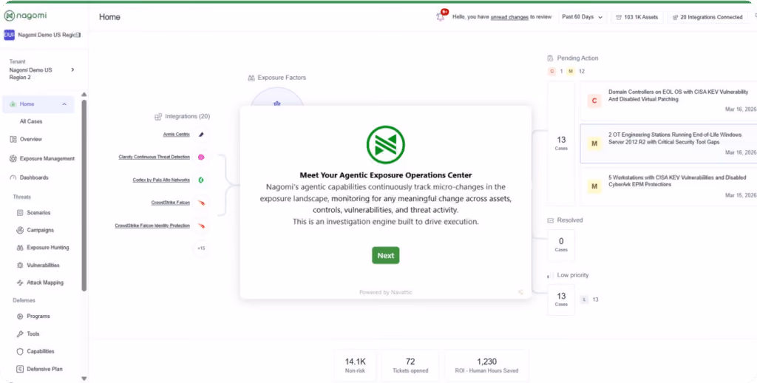Image resolution: width=757 pixels, height=383 pixels.
Task: Click the Pending Action clipboard icon
Action: (550, 58)
